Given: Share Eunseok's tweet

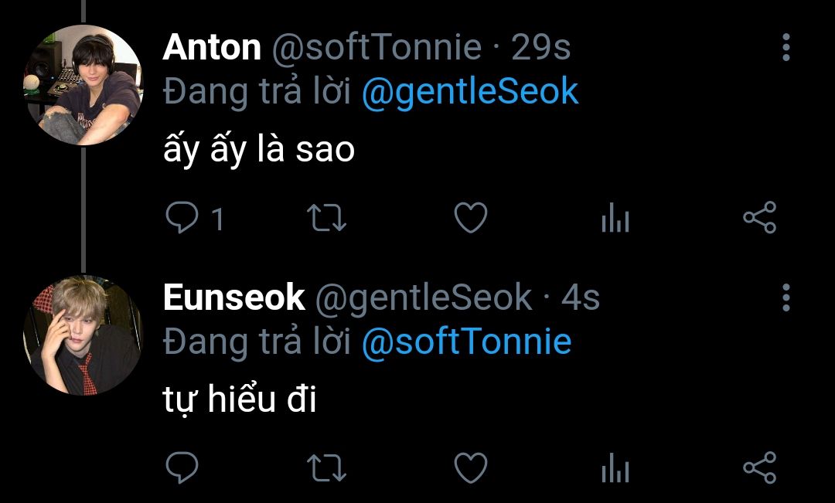Looking at the screenshot, I should click(759, 467).
